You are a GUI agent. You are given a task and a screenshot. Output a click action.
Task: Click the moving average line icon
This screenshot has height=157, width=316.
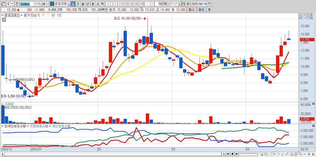pos(279,154)
